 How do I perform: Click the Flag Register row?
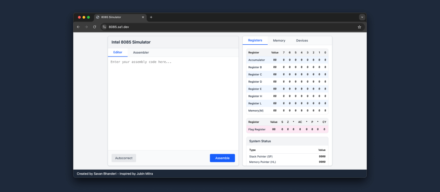[x=287, y=129]
